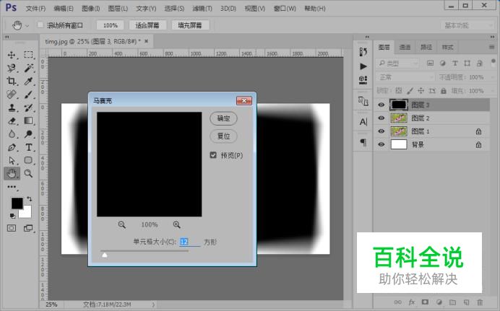Toggle the Preview checkbox in the mosaic dialog
Image resolution: width=500 pixels, height=311 pixels.
tap(213, 155)
